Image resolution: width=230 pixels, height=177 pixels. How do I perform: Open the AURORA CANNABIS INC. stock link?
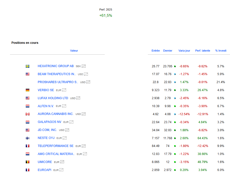point(56,114)
